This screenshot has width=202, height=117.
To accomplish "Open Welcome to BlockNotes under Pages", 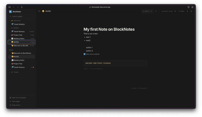I will 21,53.
